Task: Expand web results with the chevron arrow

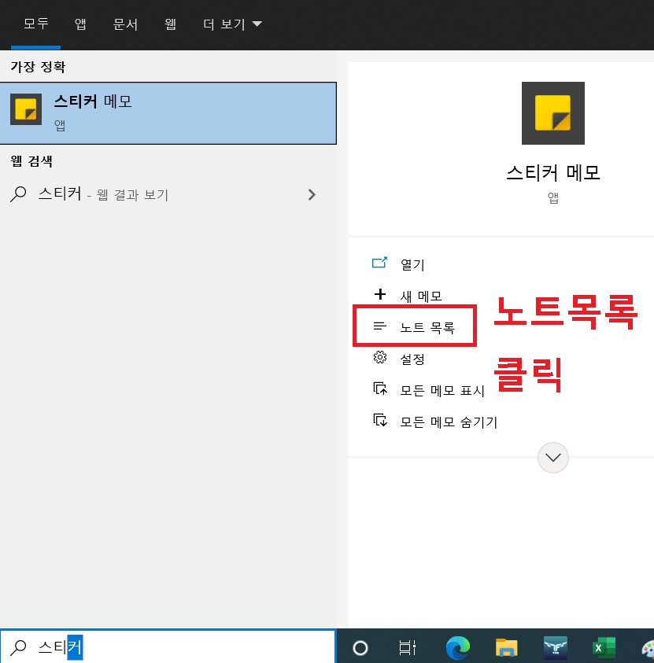Action: pos(312,194)
